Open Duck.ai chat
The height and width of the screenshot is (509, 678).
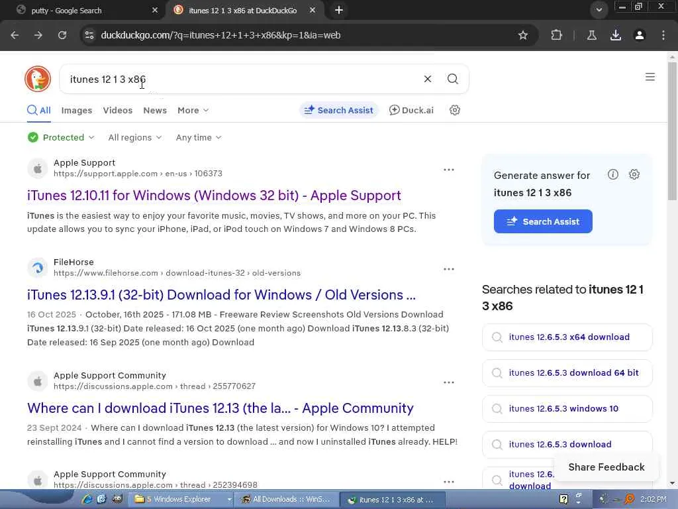(411, 111)
